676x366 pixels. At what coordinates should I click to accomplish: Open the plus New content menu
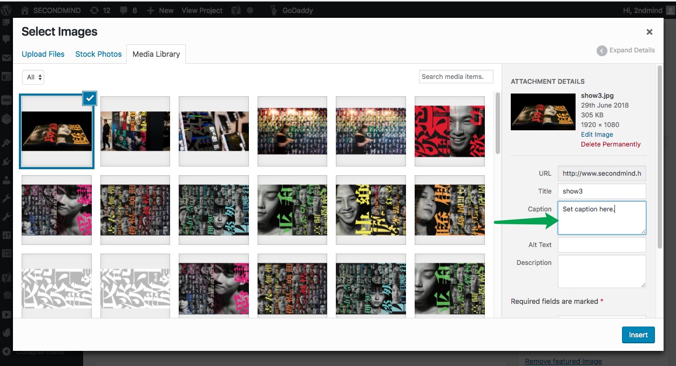[160, 10]
